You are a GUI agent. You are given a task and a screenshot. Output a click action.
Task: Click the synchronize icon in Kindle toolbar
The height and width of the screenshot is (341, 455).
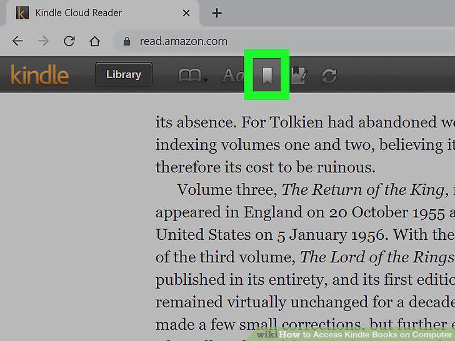click(x=329, y=76)
